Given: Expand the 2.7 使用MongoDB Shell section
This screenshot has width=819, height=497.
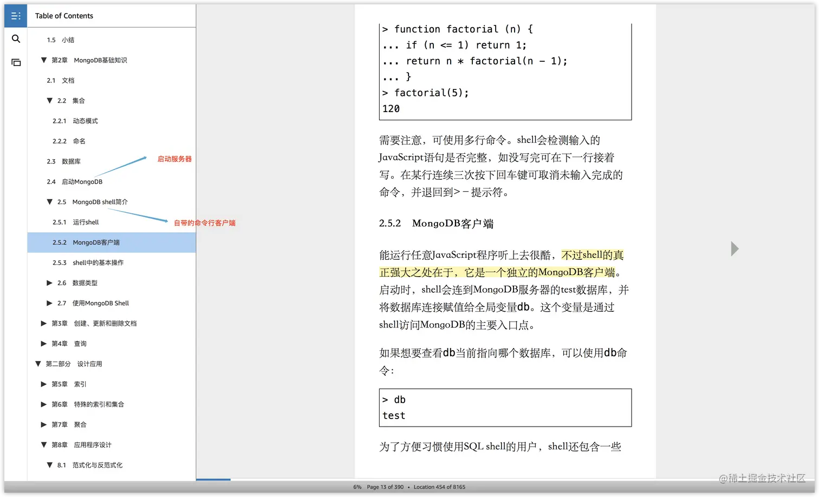Looking at the screenshot, I should (x=50, y=303).
